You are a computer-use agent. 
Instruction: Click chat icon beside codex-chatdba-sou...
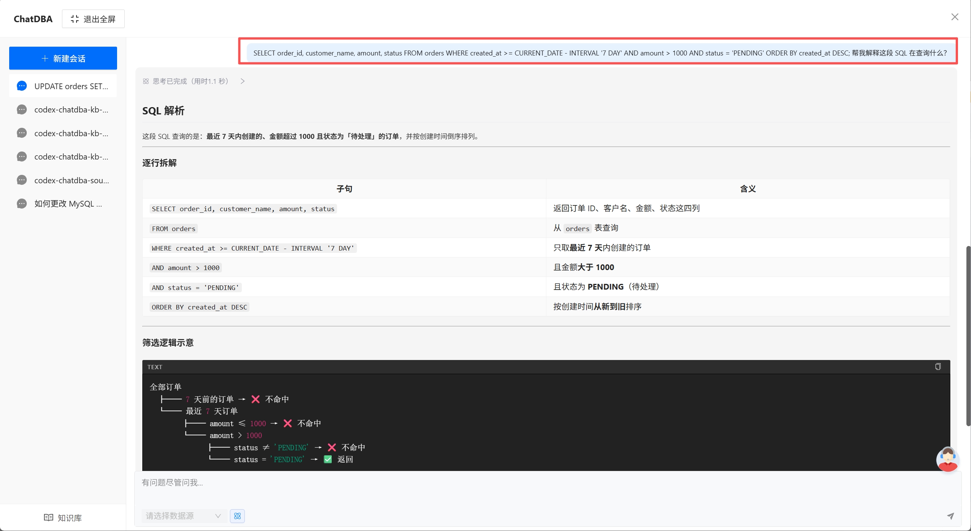coord(22,180)
